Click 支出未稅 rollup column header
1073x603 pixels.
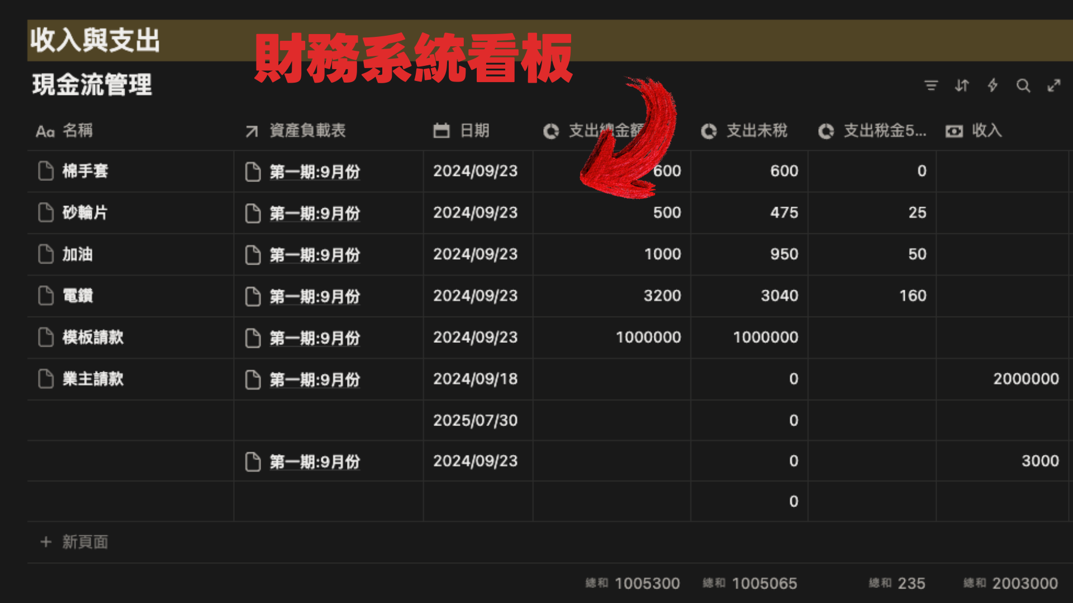click(x=756, y=131)
